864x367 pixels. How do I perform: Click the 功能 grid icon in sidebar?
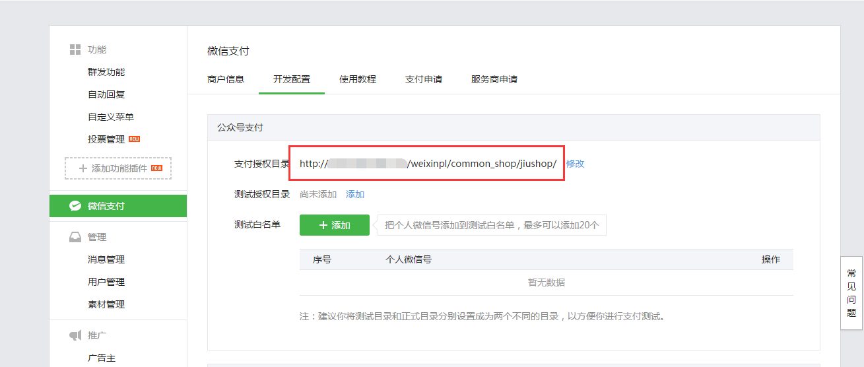coord(75,50)
